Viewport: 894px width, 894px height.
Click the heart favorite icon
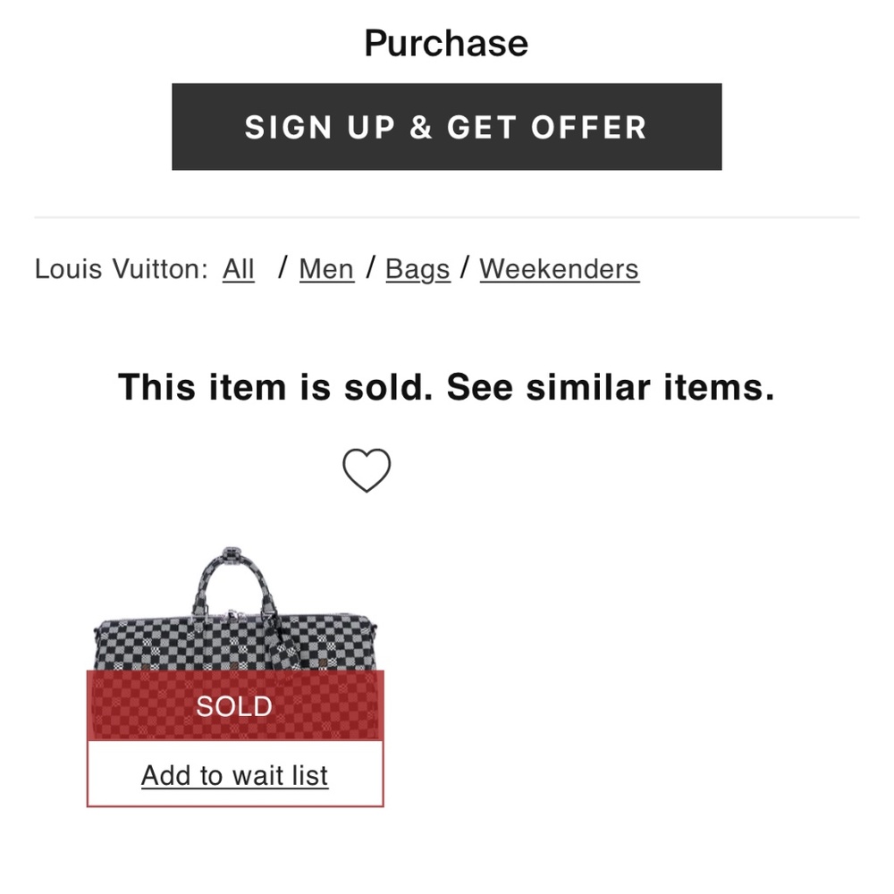pos(367,470)
